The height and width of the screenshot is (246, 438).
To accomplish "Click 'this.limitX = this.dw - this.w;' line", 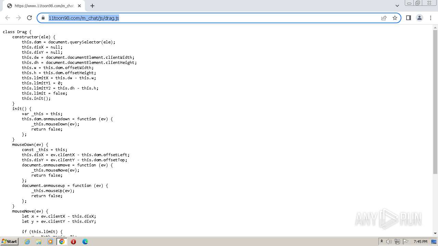I will 59,78.
